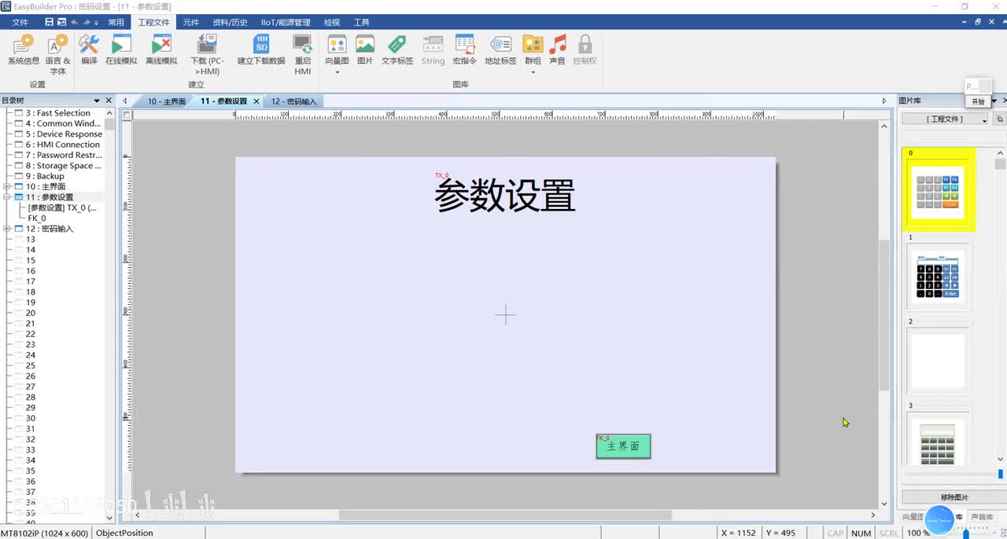The image size is (1007, 539).
Task: Run the 编译 compile tool
Action: pyautogui.click(x=89, y=49)
